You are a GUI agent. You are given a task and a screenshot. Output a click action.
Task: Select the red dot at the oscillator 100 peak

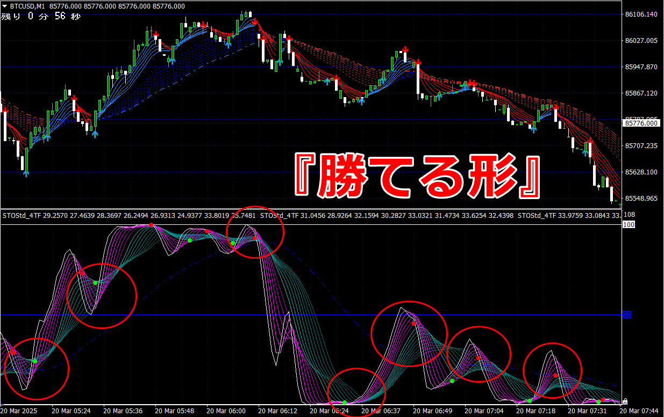(152, 225)
